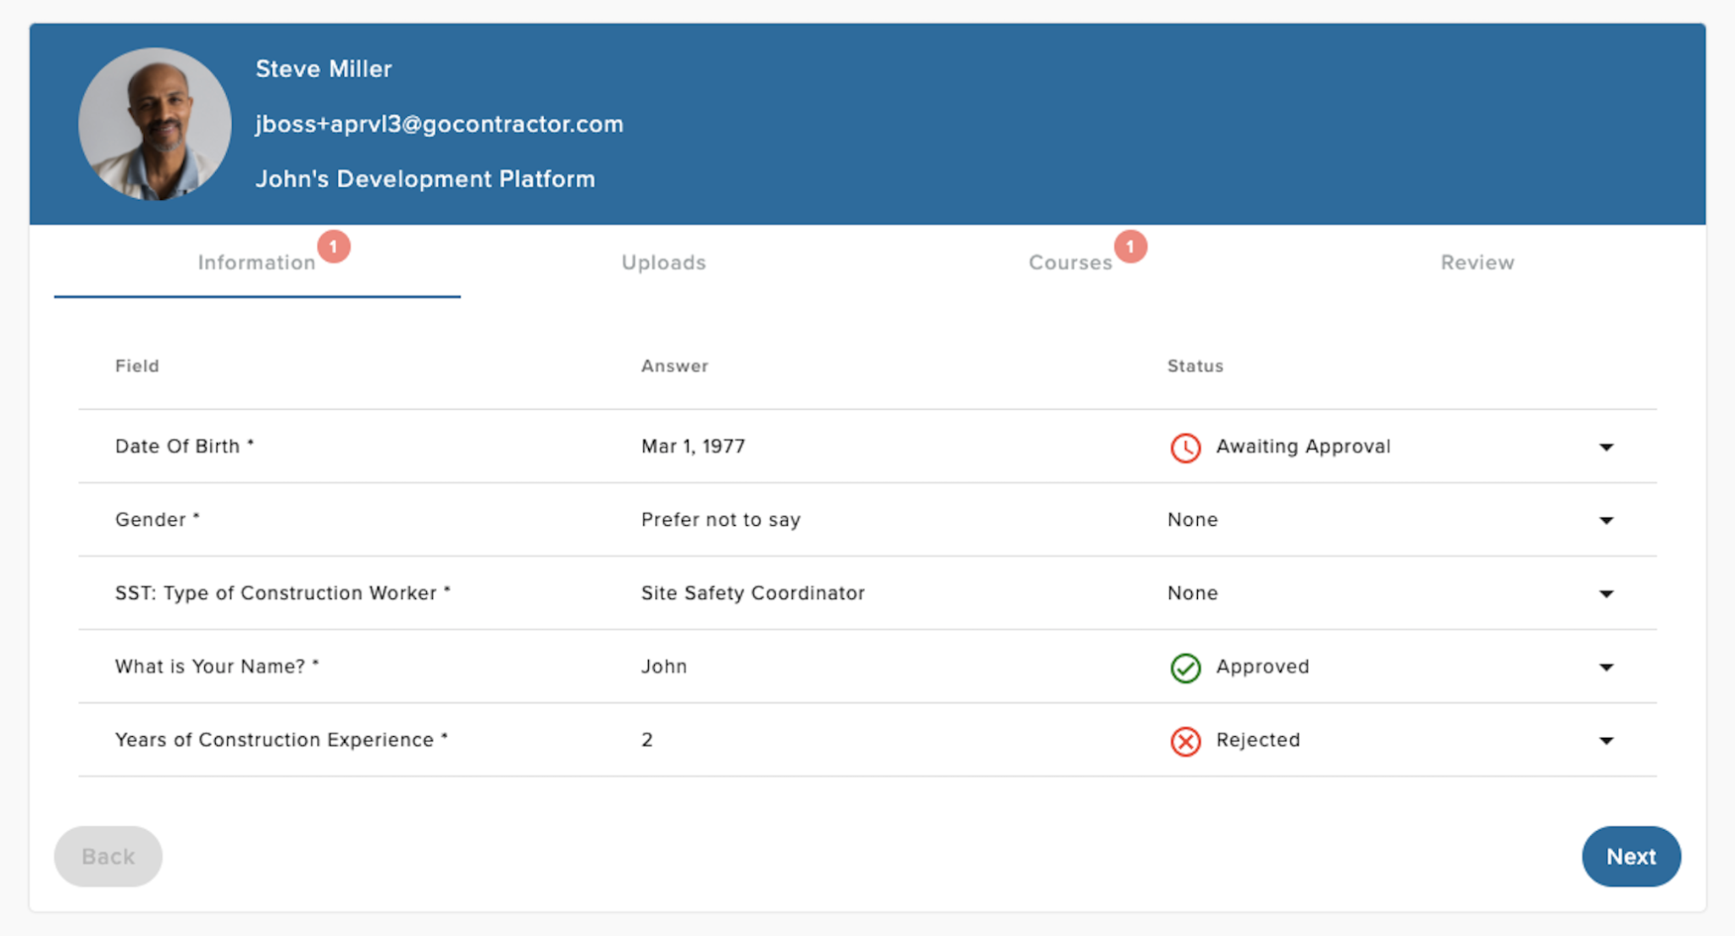
Task: Click the notification badge on Courses tab
Action: click(1132, 246)
